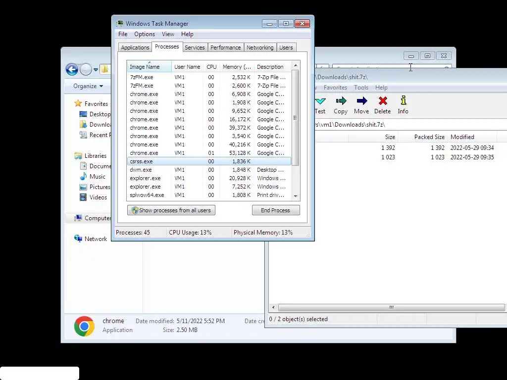
Task: Sort processes by Image Name column
Action: click(x=149, y=67)
